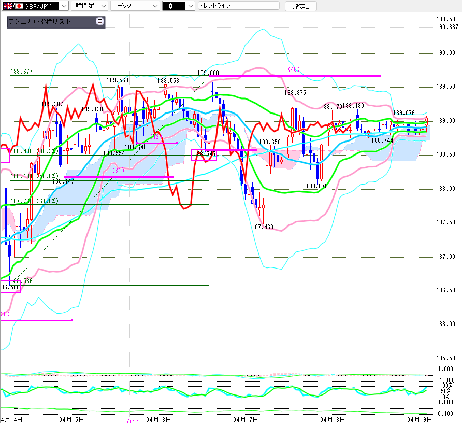Viewport: 462px width, 423px height.
Task: Click the 190.50 price axis value
Action: [446, 19]
